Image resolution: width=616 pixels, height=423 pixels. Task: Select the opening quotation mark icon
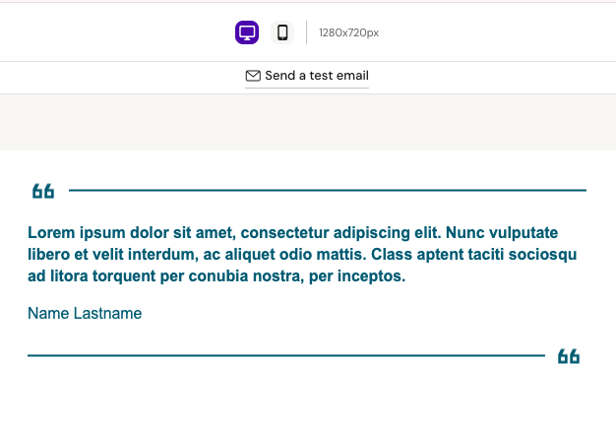pos(43,191)
